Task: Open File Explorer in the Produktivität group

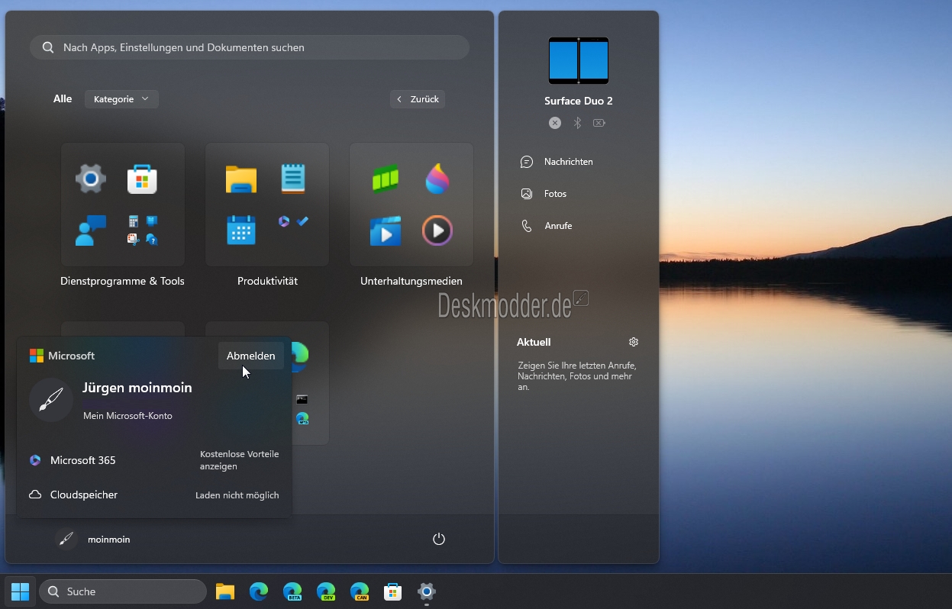Action: tap(241, 179)
